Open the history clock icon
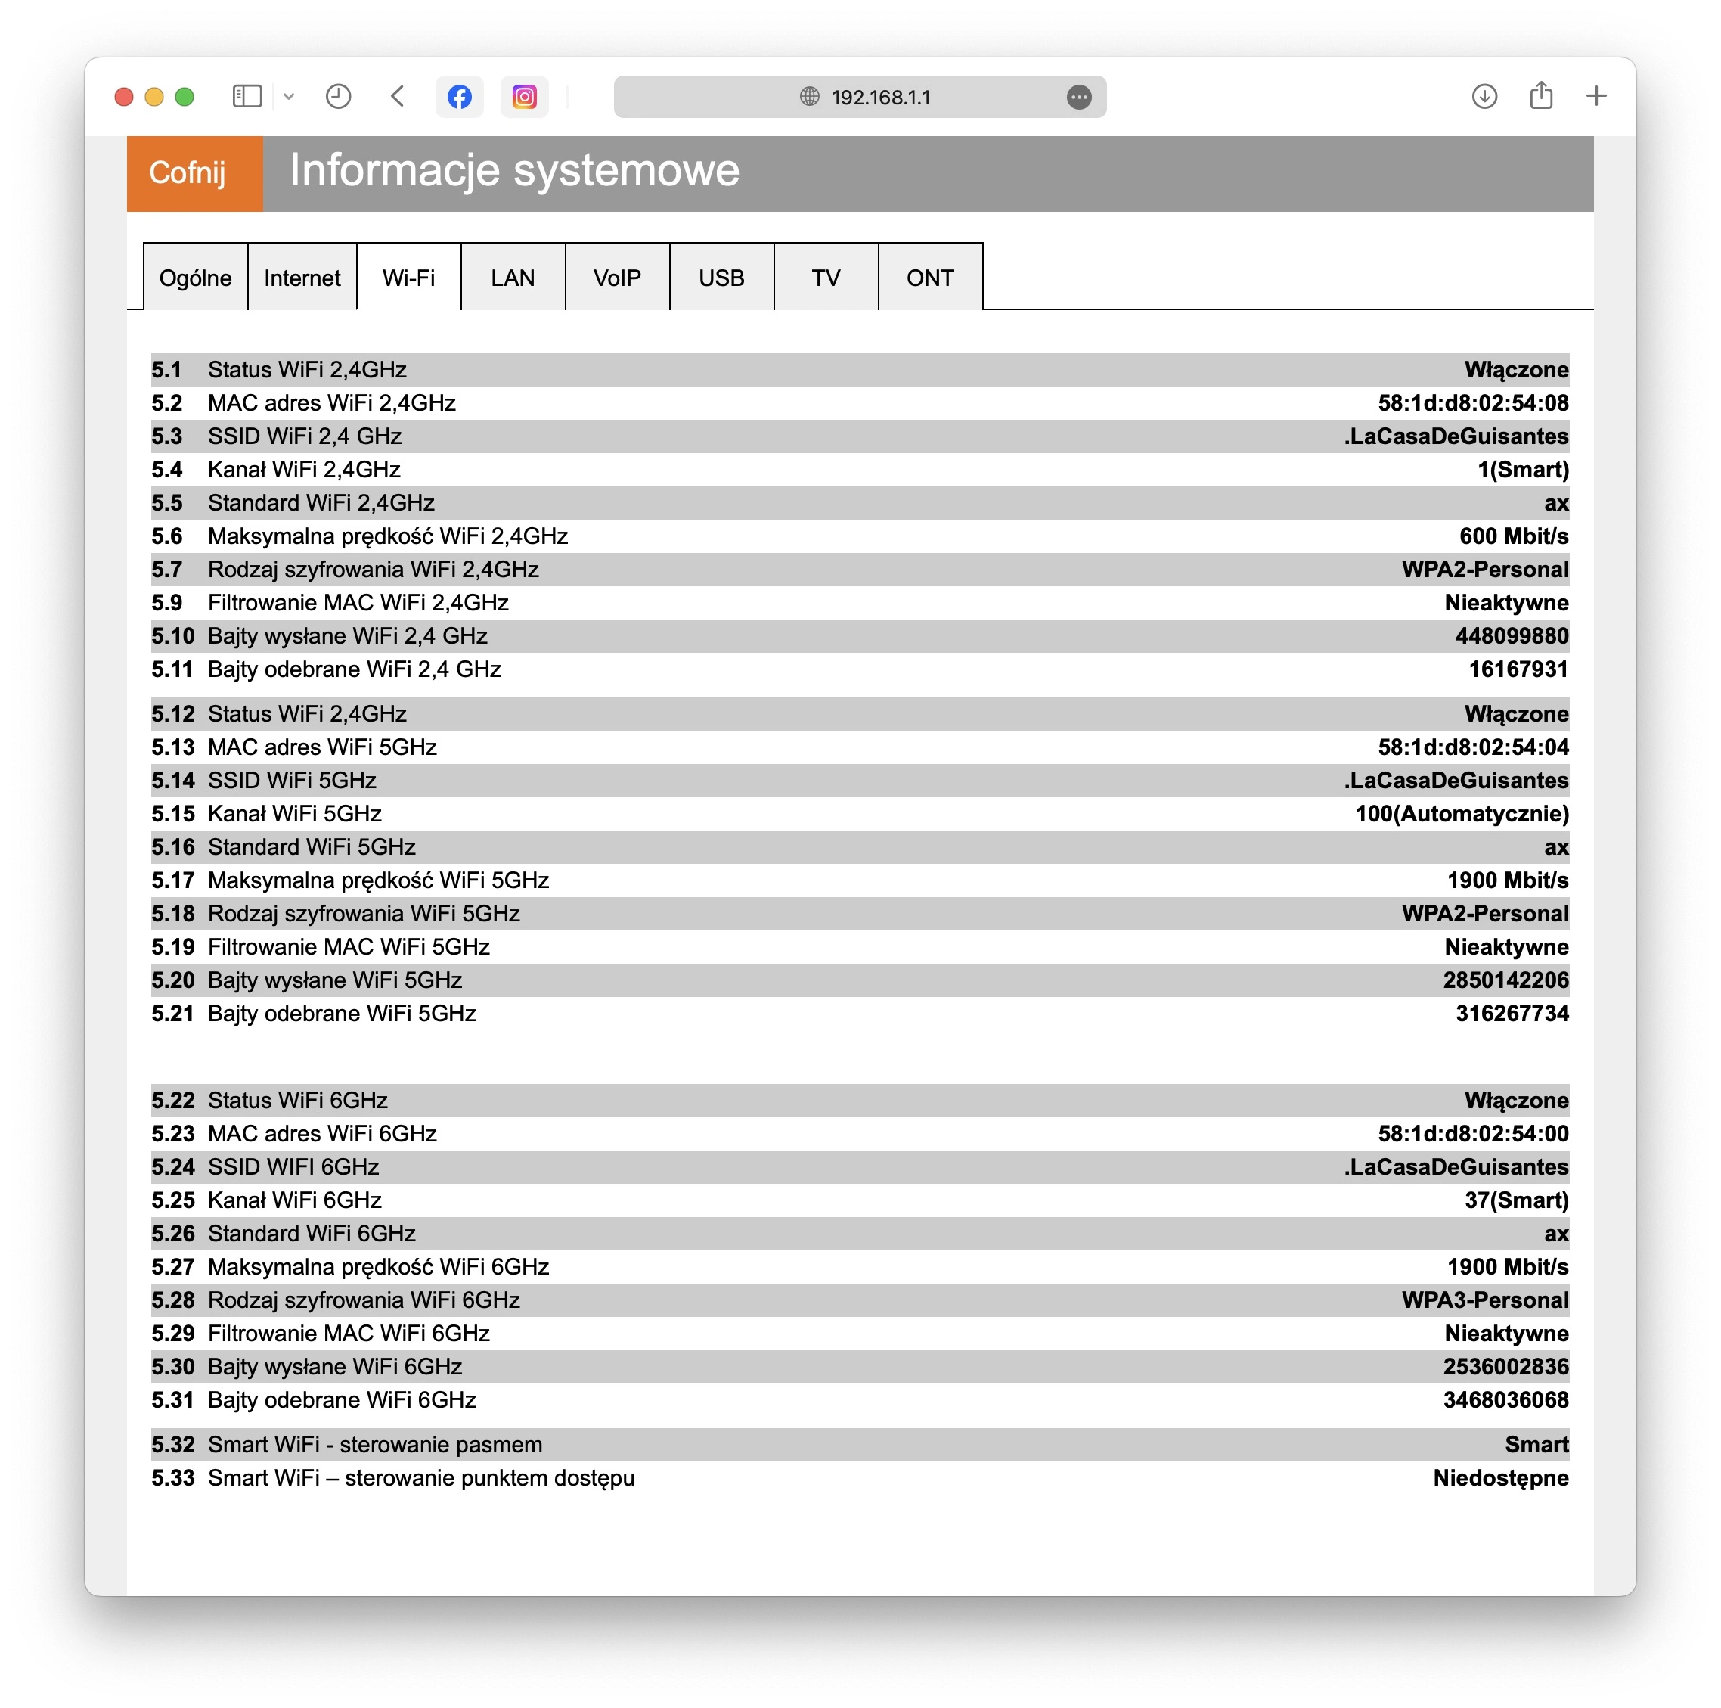Viewport: 1721px width, 1708px height. (339, 96)
